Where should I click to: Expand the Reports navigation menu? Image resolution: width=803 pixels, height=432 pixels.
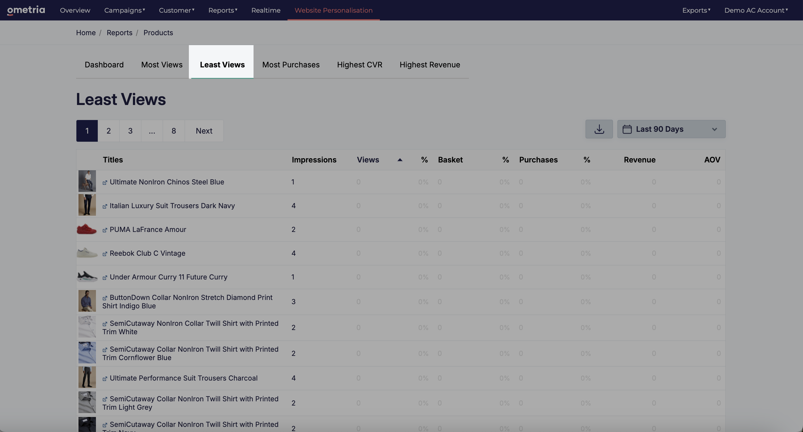coord(223,10)
